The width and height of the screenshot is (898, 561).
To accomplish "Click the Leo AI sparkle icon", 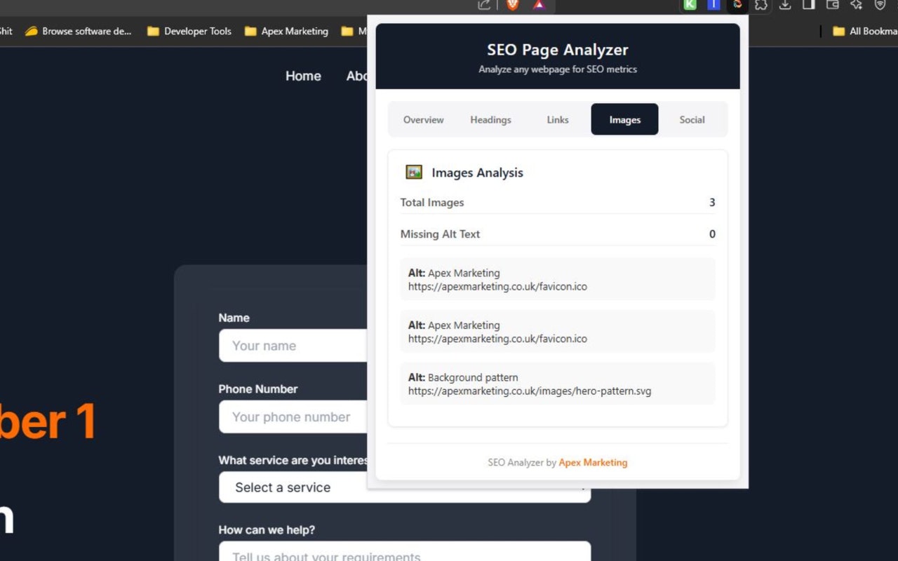I will pyautogui.click(x=856, y=4).
